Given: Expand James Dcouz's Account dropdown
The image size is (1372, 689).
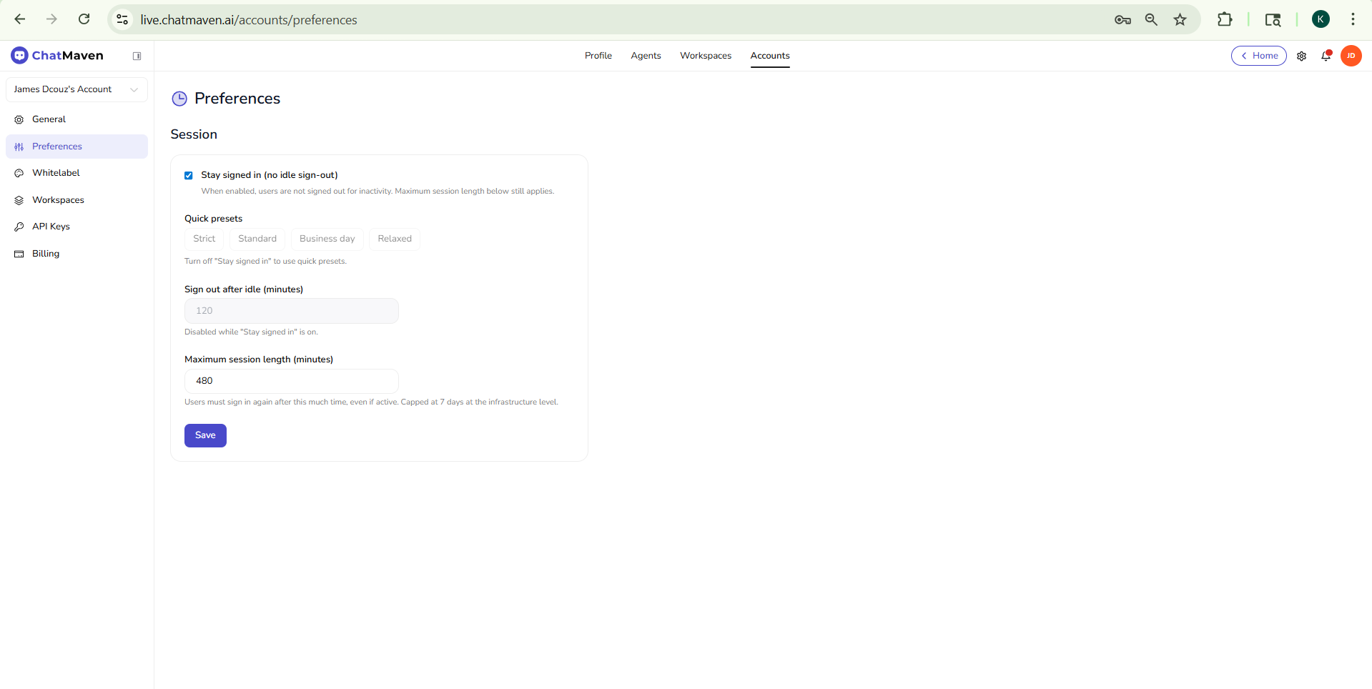Looking at the screenshot, I should (x=77, y=89).
